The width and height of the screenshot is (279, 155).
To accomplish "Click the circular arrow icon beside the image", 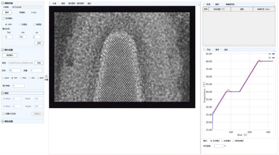I will click(46, 76).
